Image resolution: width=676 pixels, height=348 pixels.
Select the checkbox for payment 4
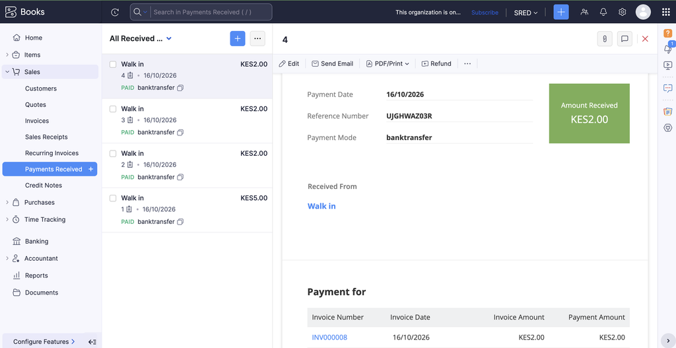(x=113, y=64)
